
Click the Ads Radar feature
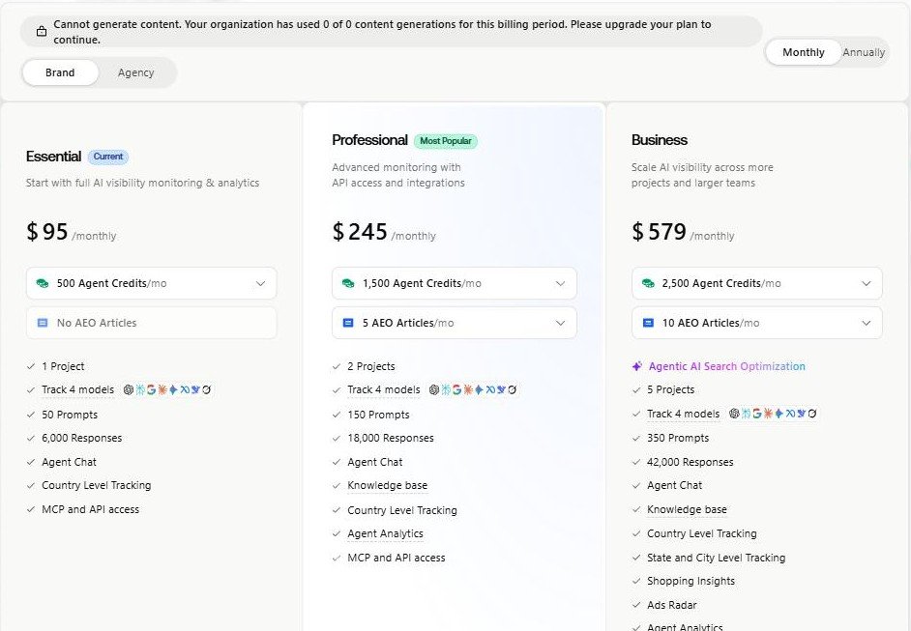pos(671,605)
